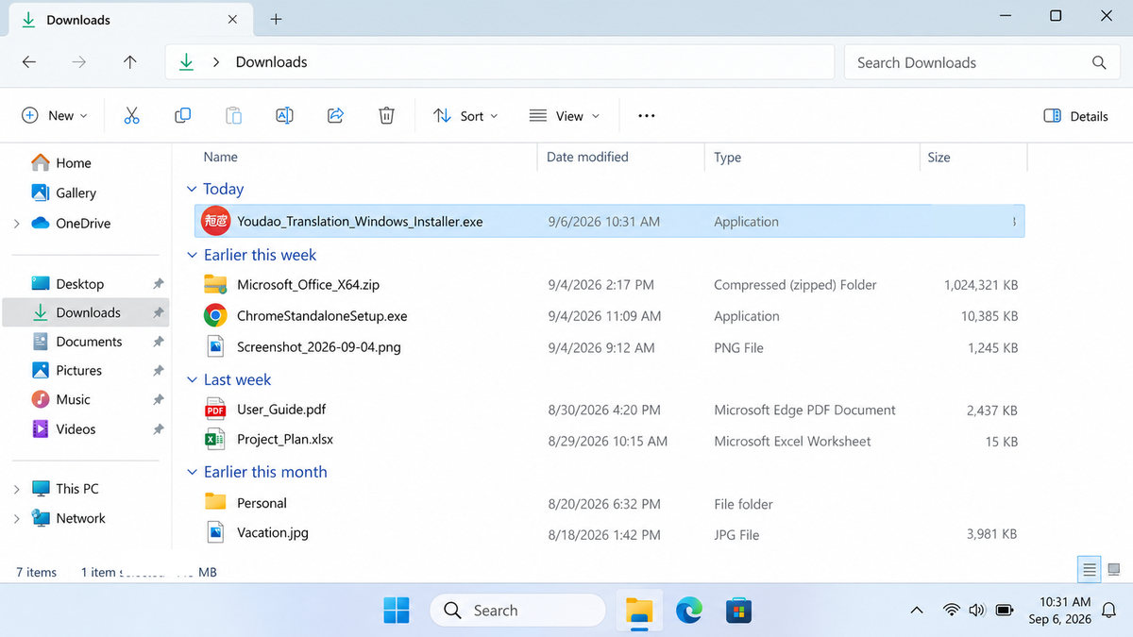Screen dimensions: 1133x637
Task: Click File Explorer taskbar icon
Action: [639, 611]
